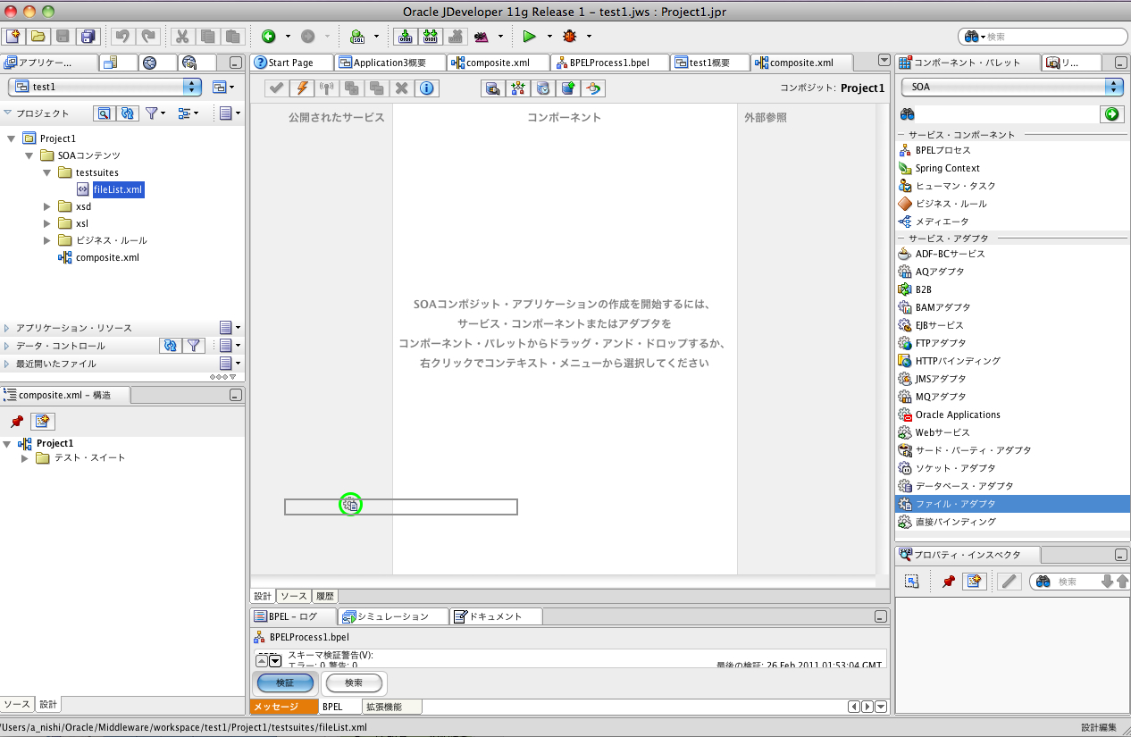Open the シミュレーション log tab
Screen dimensions: 1131x737
click(x=394, y=616)
